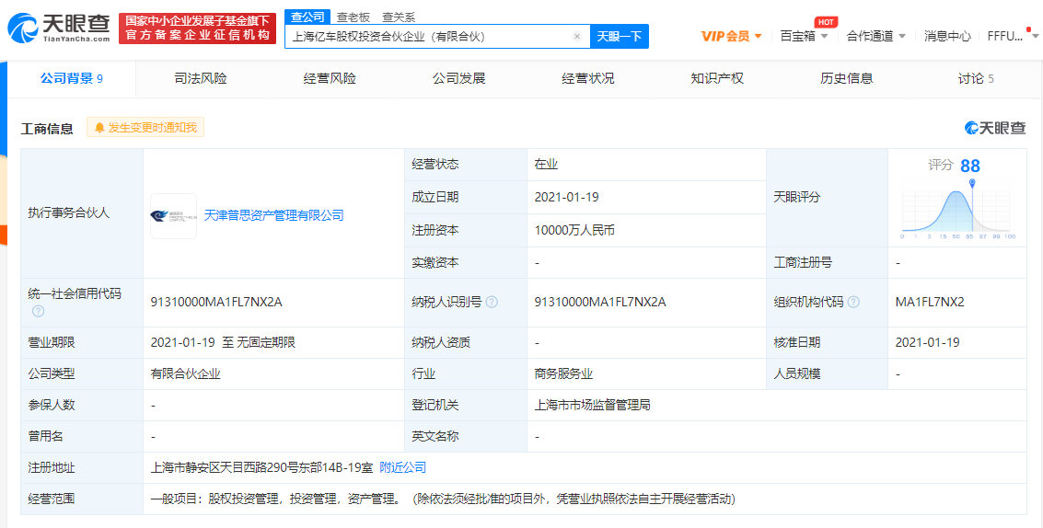Click the 参保人数 label
This screenshot has height=528, width=1043.
point(52,405)
